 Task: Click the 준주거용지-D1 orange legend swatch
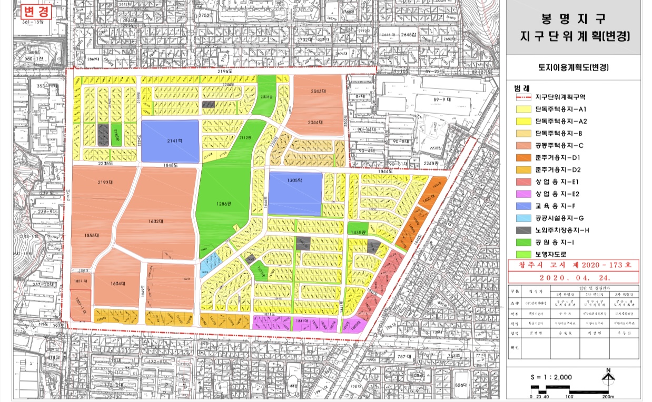coord(522,158)
